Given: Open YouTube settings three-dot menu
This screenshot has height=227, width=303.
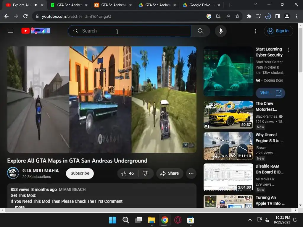Looking at the screenshot, I should pyautogui.click(x=255, y=31).
